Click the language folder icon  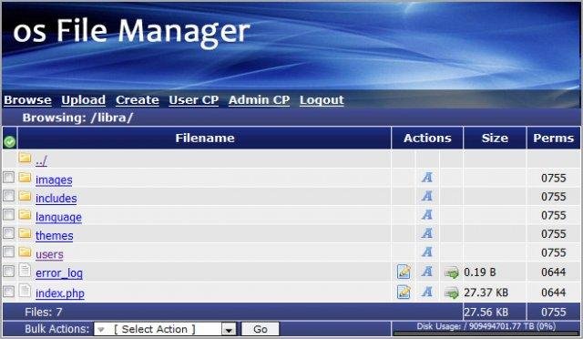click(25, 214)
